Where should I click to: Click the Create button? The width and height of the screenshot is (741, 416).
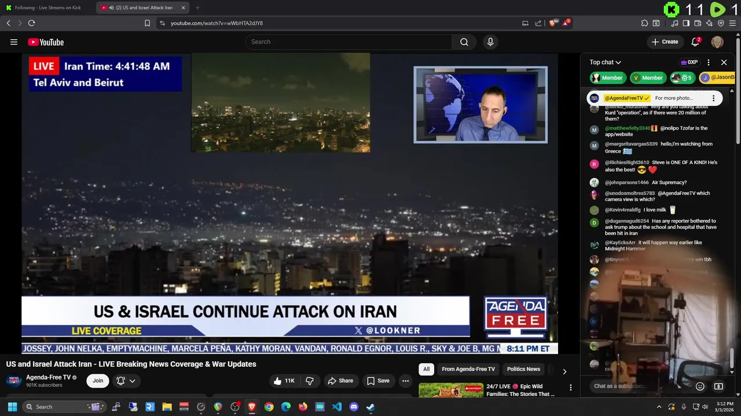[665, 42]
